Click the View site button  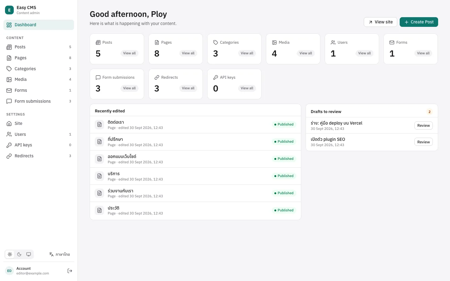tap(380, 22)
